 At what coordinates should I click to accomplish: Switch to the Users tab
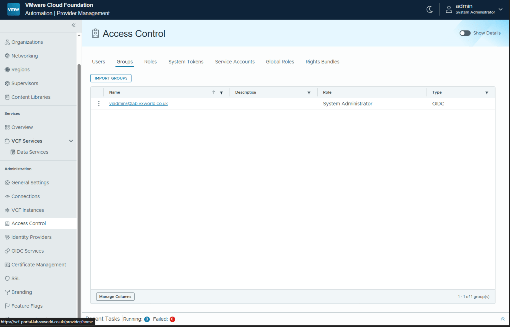coord(98,62)
